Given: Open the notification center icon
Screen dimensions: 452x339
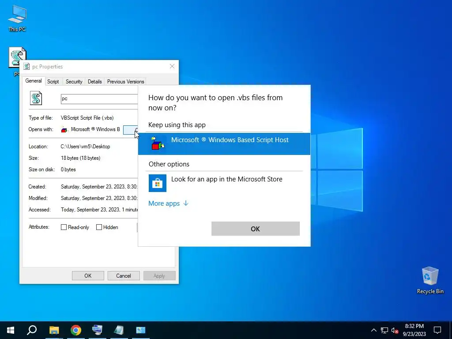Looking at the screenshot, I should [437, 330].
